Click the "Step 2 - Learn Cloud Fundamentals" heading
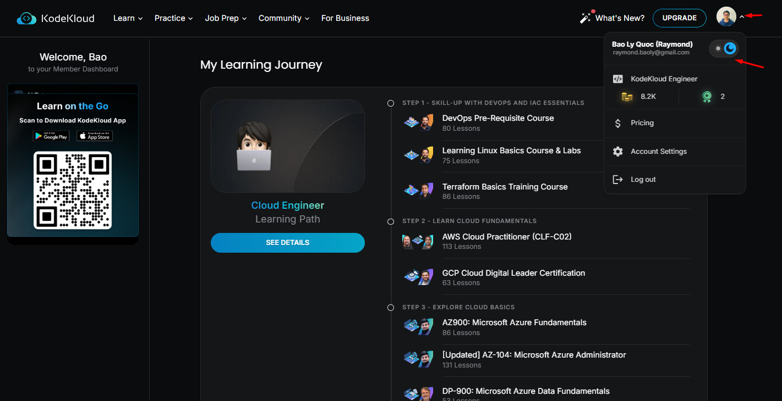Screen dimensions: 782x401 click(x=469, y=221)
